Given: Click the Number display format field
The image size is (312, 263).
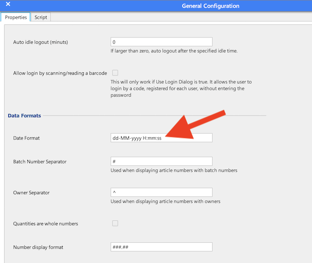Looking at the screenshot, I should click(161, 247).
